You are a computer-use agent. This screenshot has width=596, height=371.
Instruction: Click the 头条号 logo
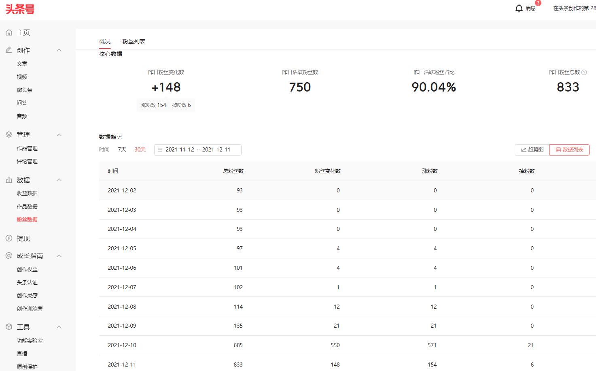coord(20,9)
